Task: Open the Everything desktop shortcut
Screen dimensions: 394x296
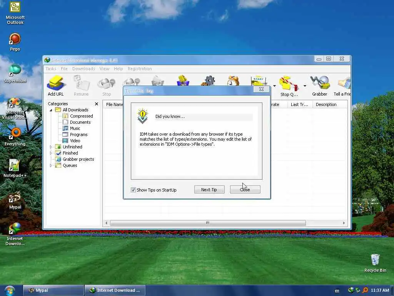Action: click(15, 137)
